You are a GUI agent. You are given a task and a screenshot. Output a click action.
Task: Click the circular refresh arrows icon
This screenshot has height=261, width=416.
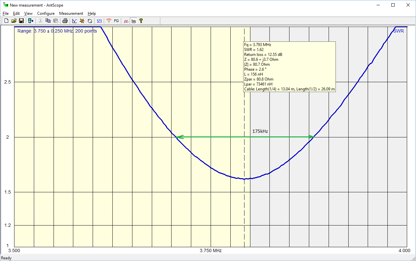tap(90, 21)
